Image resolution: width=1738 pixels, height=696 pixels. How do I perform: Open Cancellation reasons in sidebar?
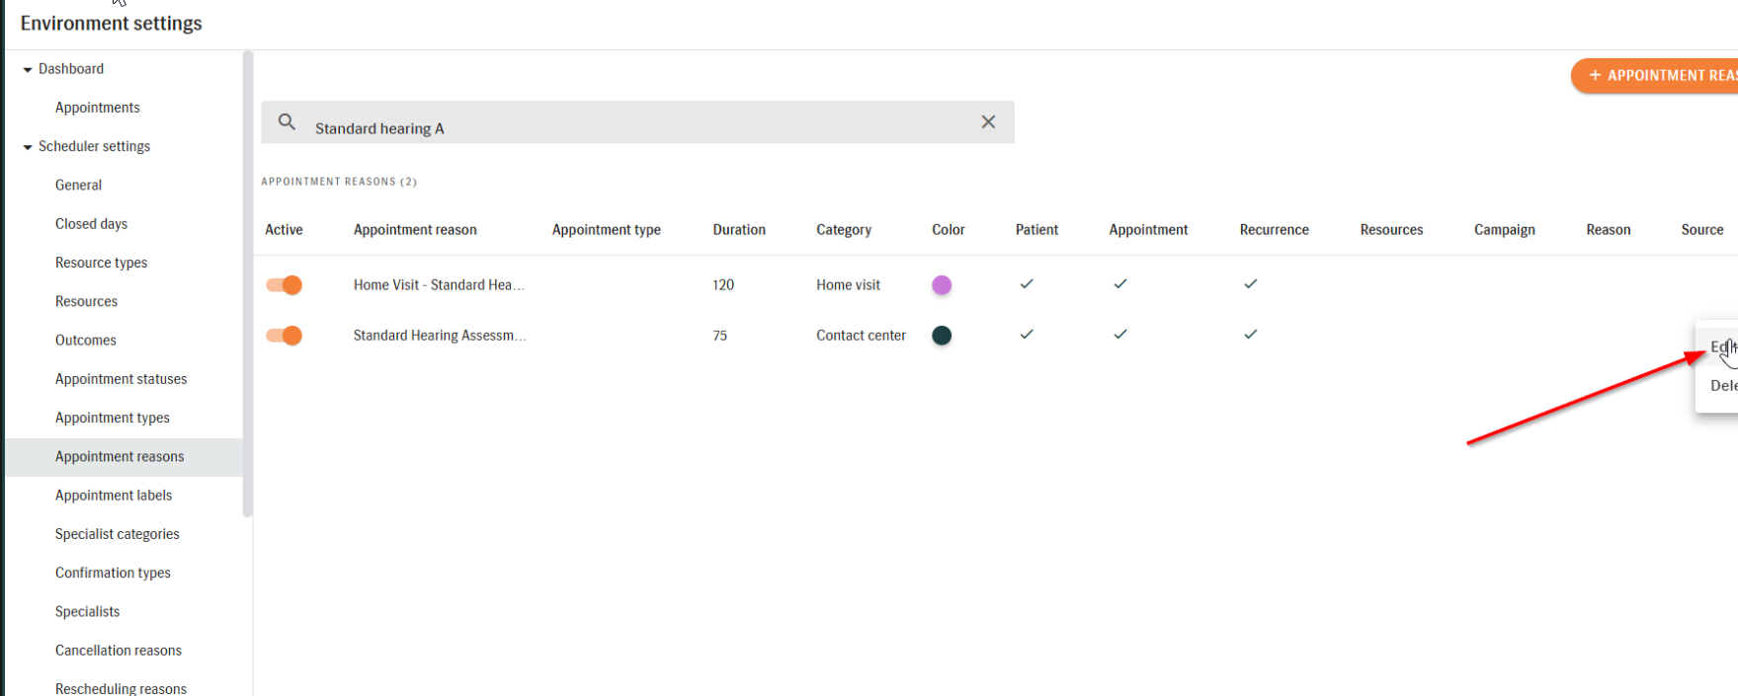[119, 651]
